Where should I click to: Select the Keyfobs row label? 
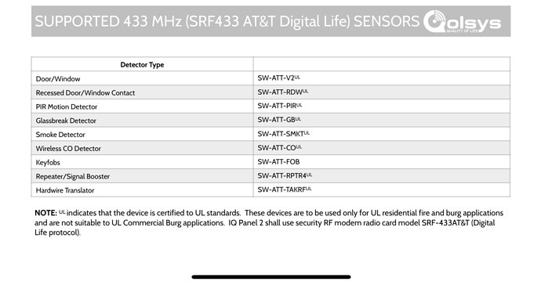[x=48, y=162]
